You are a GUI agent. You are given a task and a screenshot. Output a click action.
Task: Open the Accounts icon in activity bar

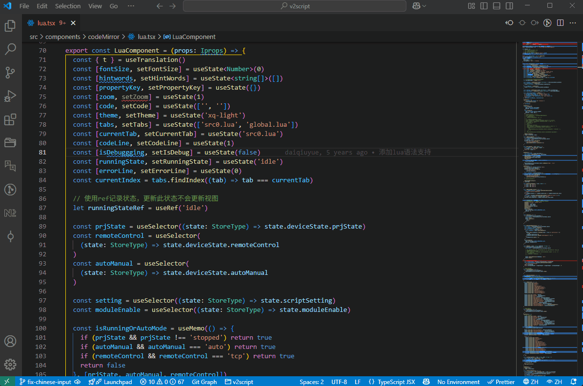click(x=10, y=341)
